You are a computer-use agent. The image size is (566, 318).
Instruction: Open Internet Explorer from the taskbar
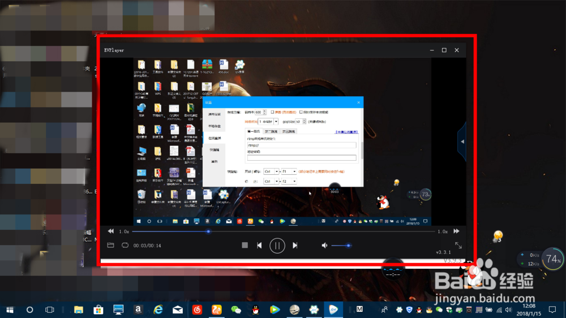click(158, 310)
